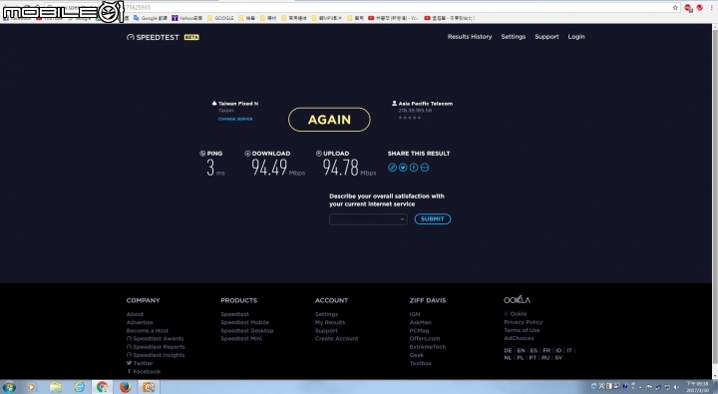Open the Windows Start menu
Screen dimensions: 718x394
9,387
